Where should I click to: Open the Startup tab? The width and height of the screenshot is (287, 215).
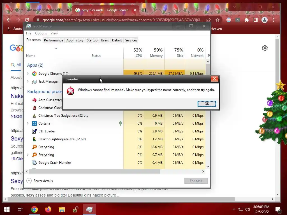coord(92,40)
